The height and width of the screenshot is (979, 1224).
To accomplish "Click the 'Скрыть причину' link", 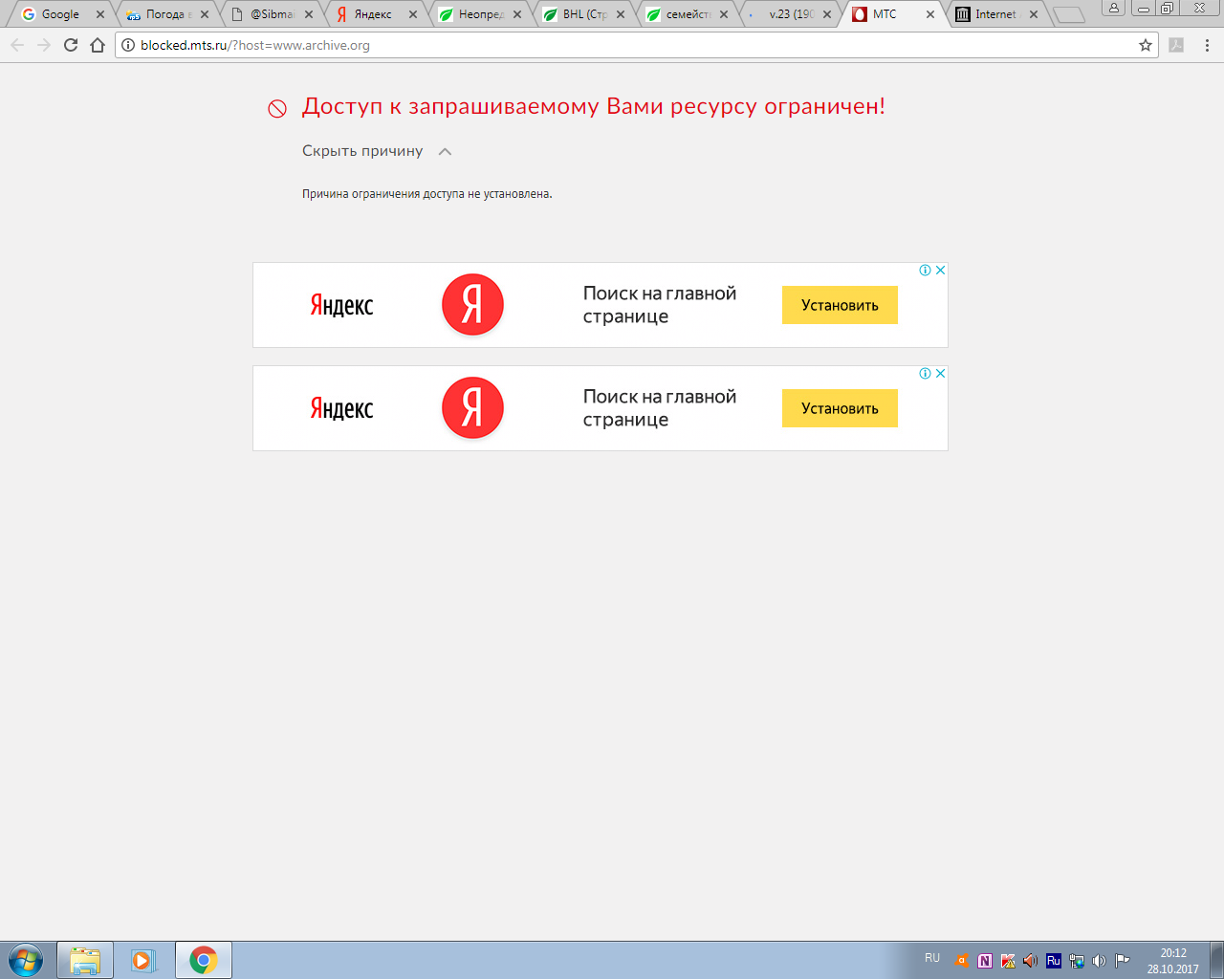I will click(x=362, y=151).
